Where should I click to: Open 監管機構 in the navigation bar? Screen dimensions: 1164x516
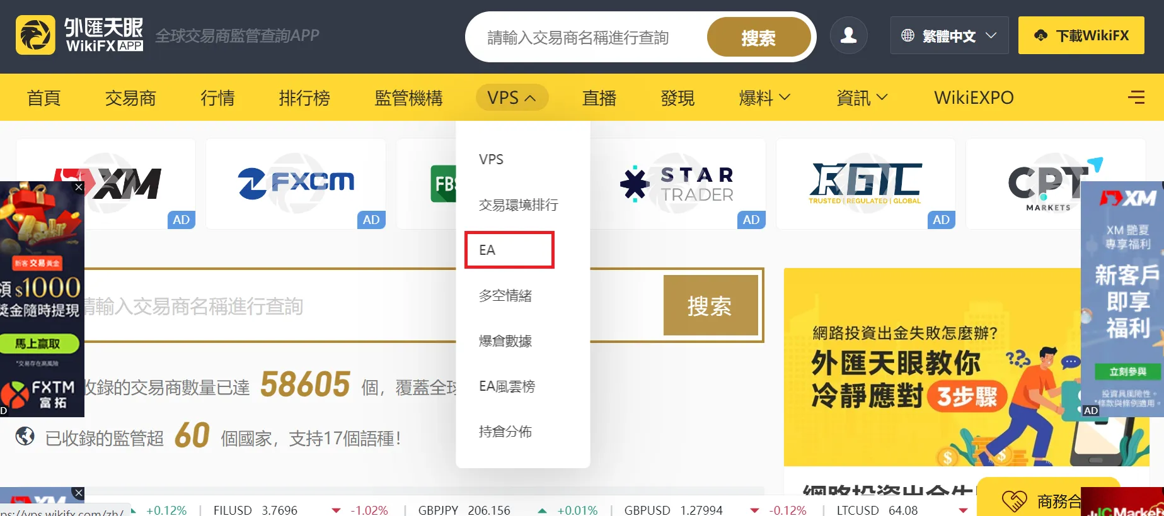408,98
